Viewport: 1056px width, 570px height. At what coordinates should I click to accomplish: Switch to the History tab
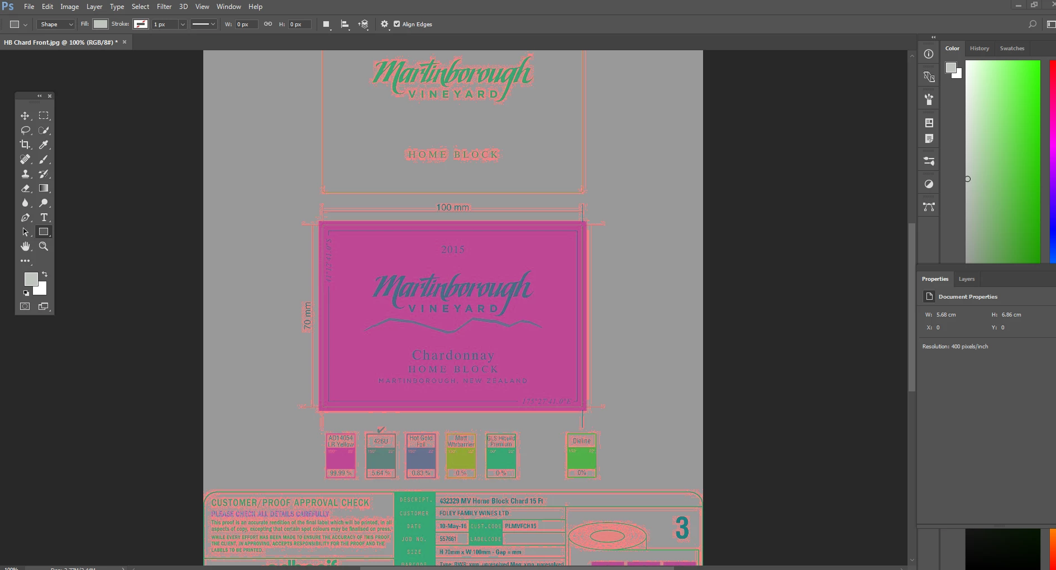[979, 49]
